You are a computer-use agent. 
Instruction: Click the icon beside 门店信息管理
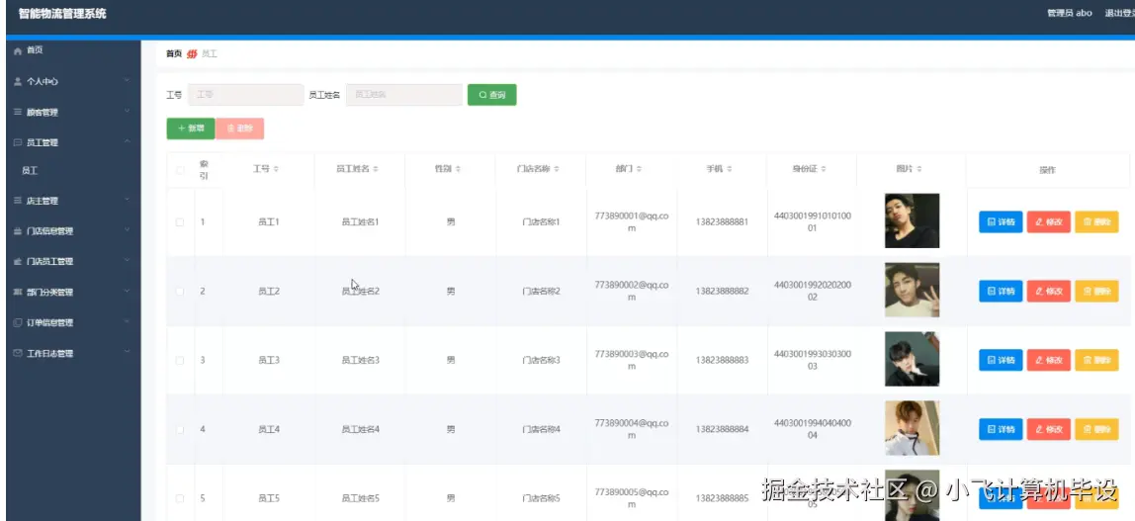coord(18,231)
